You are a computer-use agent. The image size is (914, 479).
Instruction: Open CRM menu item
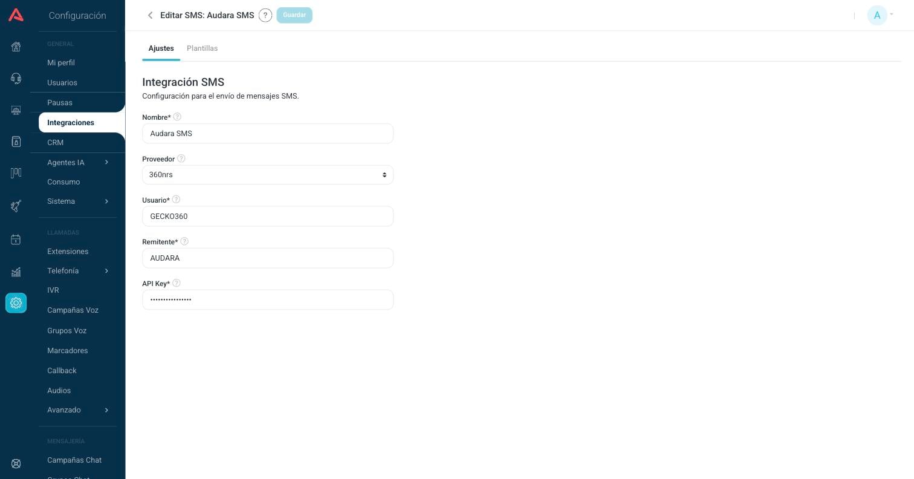56,143
